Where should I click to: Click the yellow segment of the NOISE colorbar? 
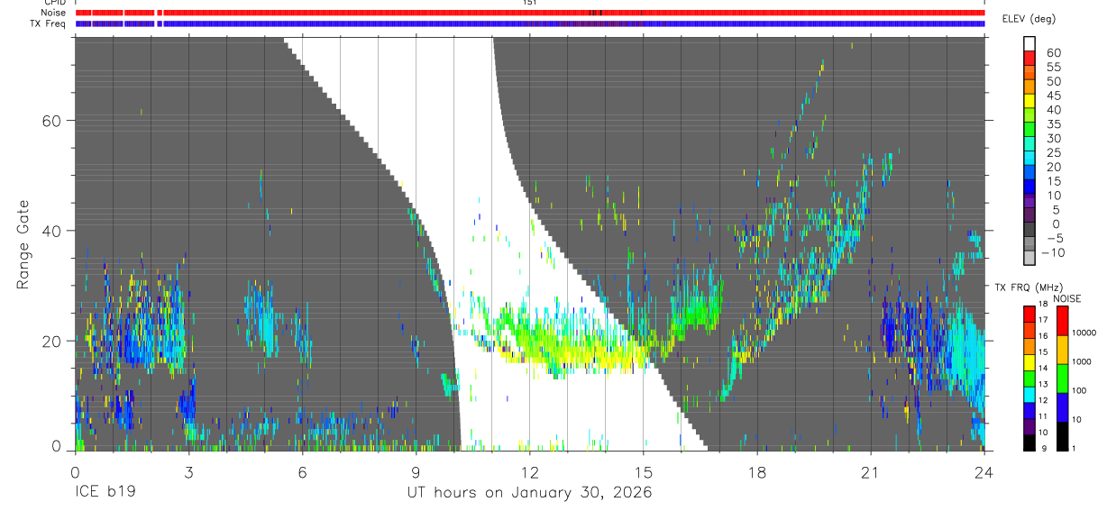(x=1062, y=350)
